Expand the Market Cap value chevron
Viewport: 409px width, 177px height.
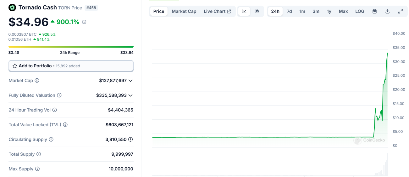click(130, 81)
